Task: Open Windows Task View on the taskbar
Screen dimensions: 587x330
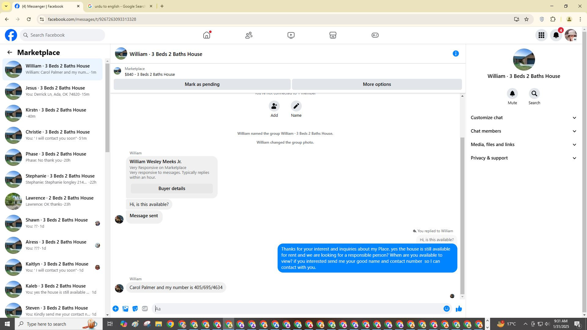Action: [110, 324]
